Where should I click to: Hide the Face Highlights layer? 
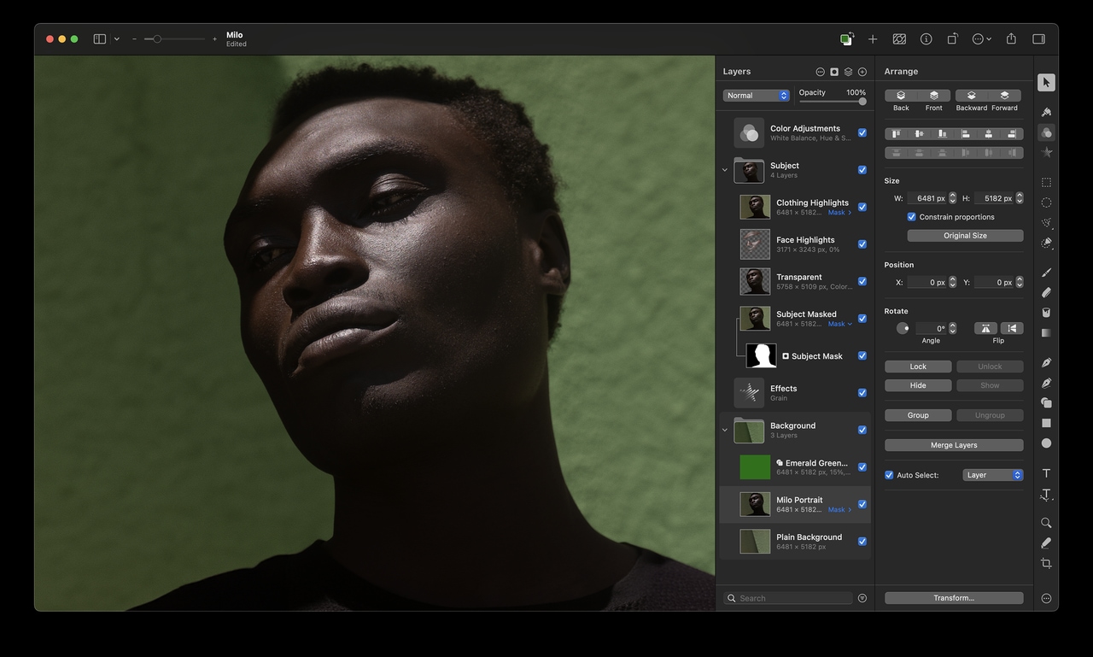click(x=862, y=244)
